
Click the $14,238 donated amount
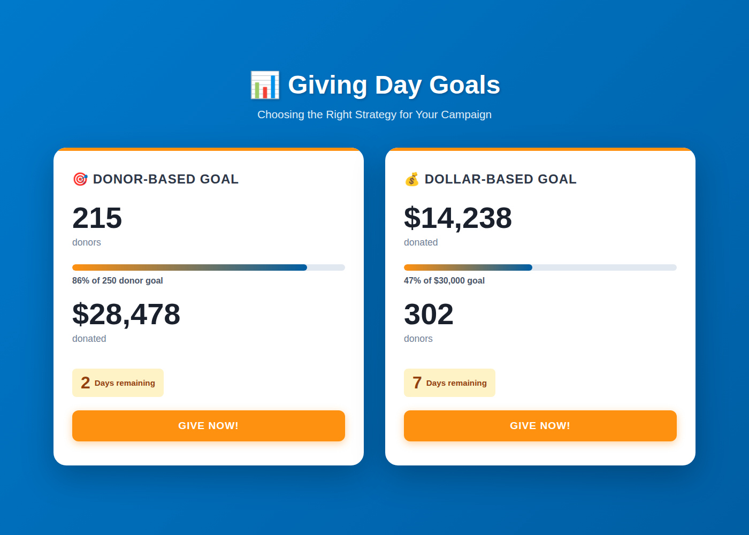458,218
